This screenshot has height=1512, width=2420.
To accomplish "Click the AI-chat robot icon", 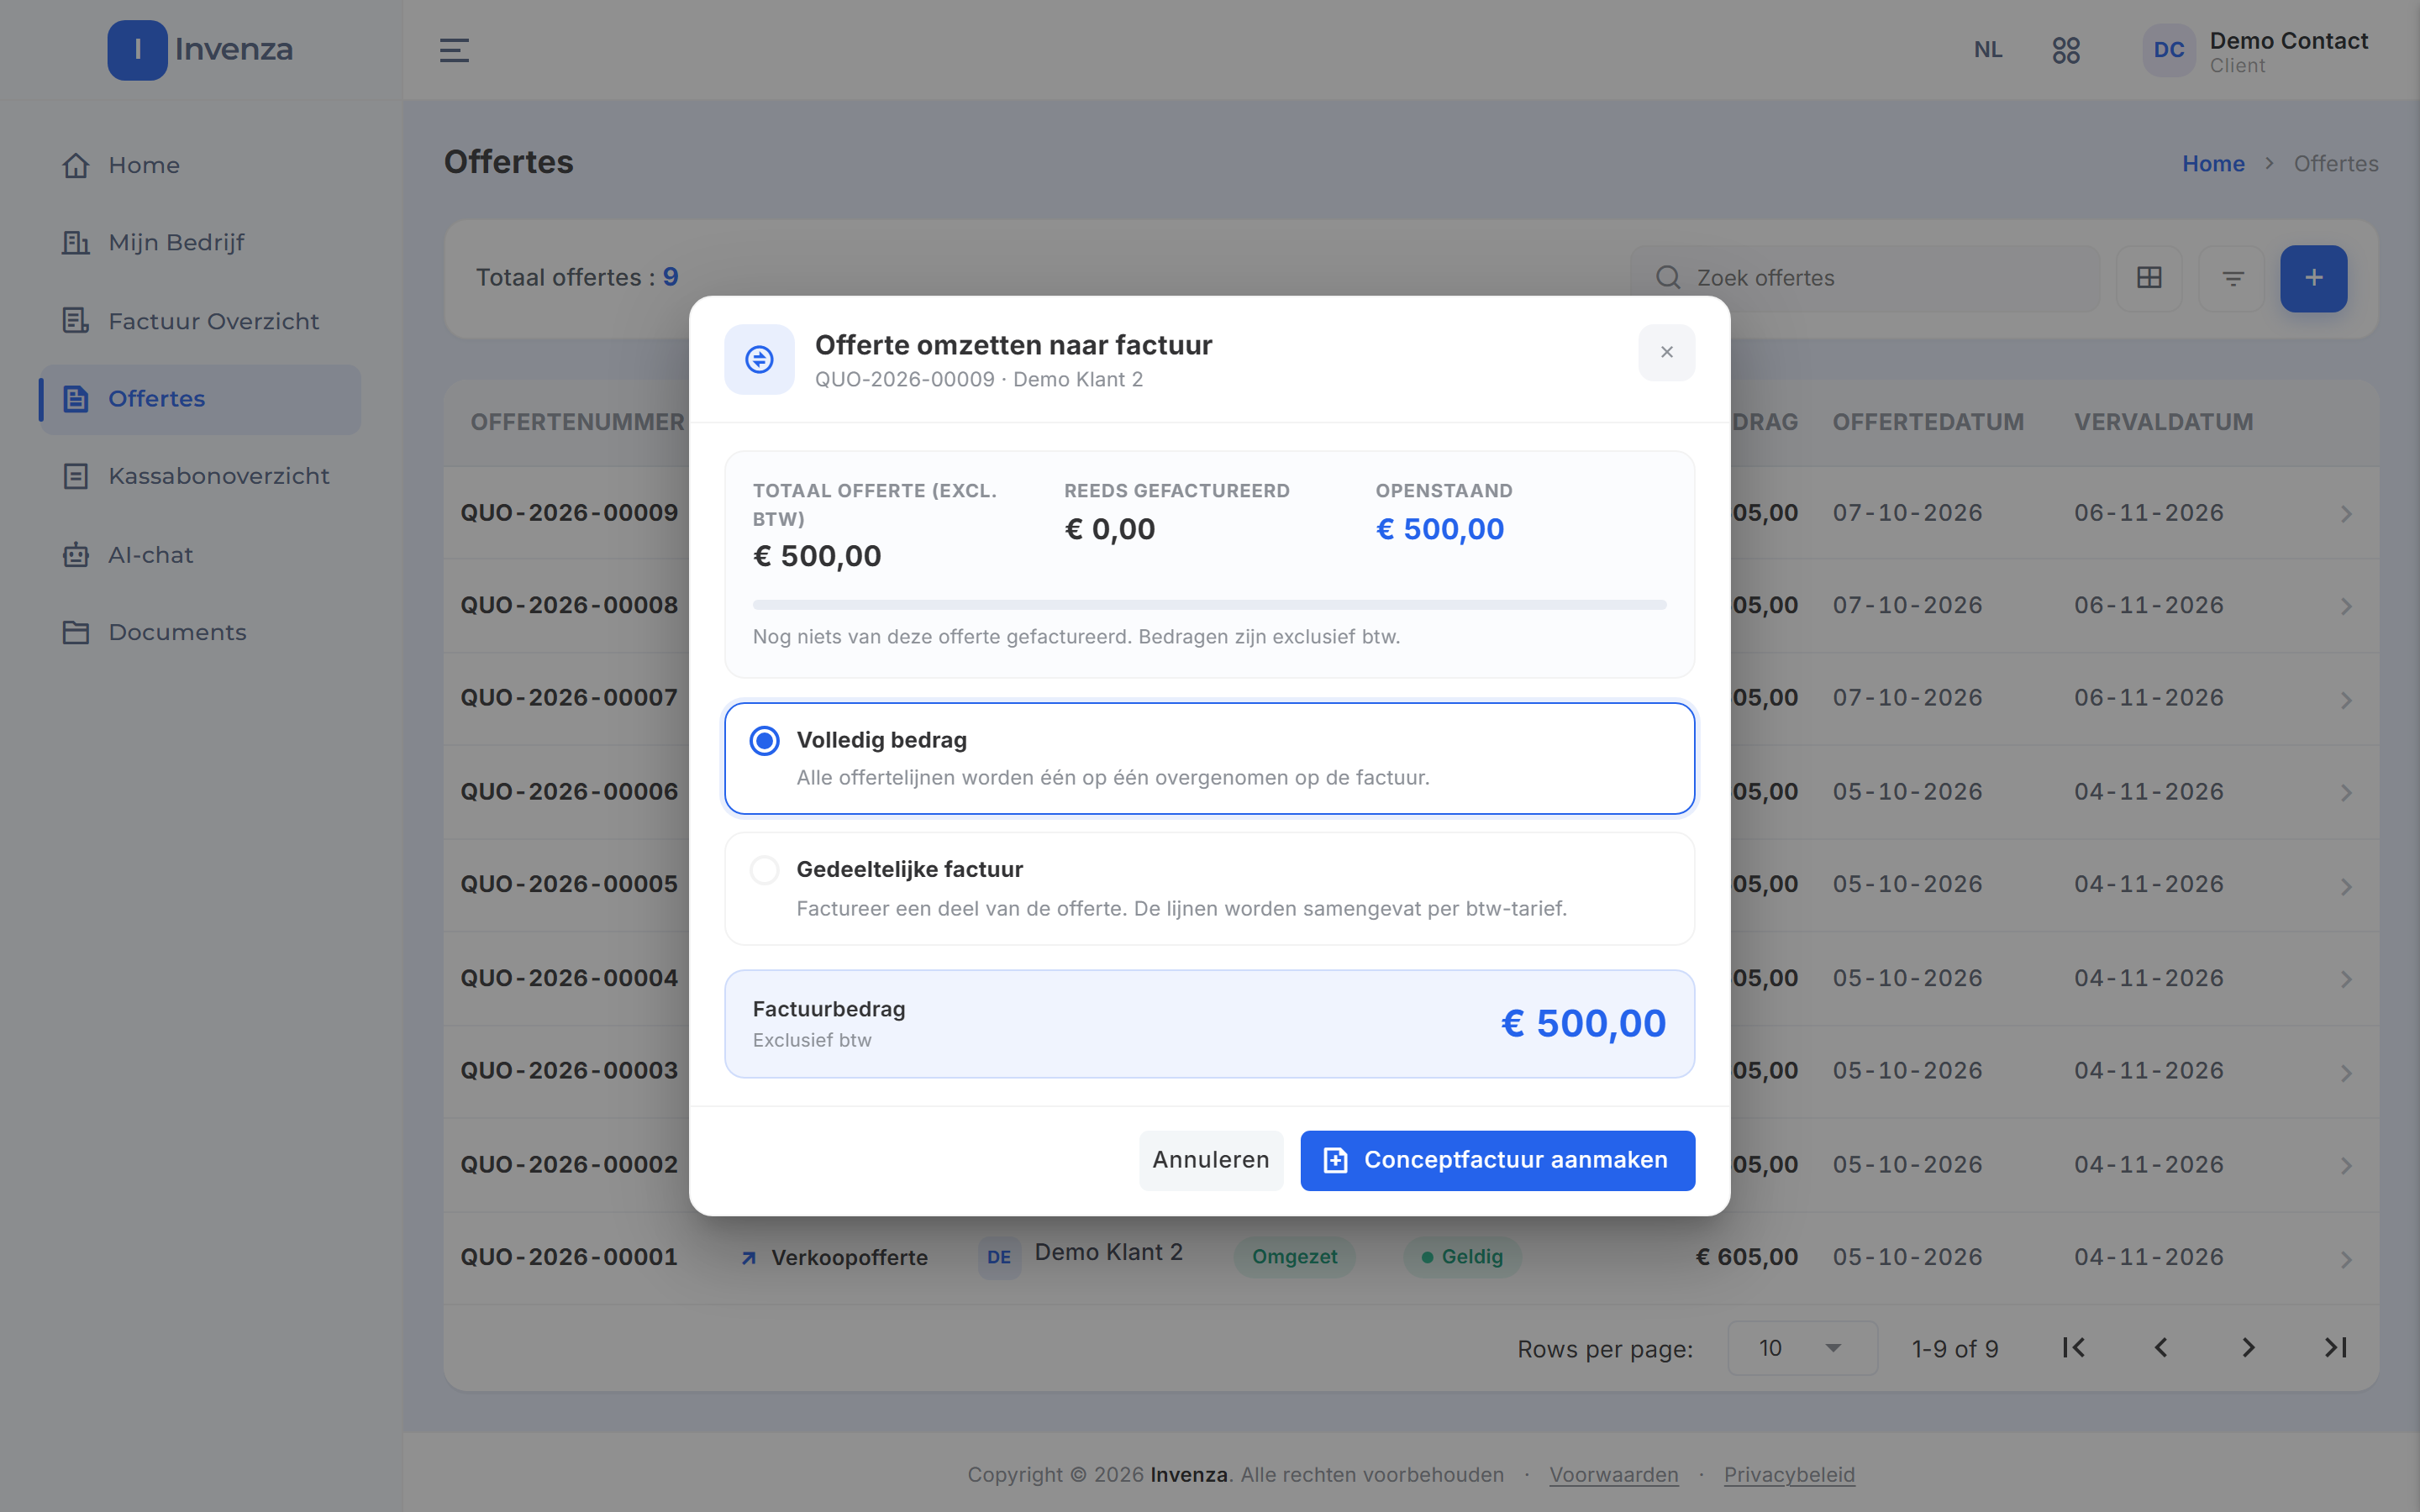I will (76, 555).
